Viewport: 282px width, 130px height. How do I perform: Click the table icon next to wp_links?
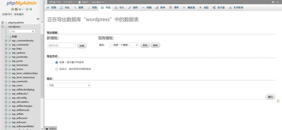[10, 49]
